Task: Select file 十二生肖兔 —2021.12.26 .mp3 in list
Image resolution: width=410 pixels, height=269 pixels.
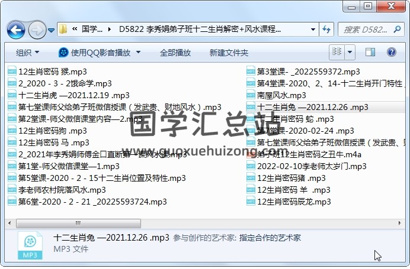Action: tap(313, 107)
